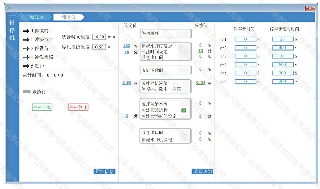
Task: Click the arrow icon beside 1.停微粉秤
Action: [26, 31]
